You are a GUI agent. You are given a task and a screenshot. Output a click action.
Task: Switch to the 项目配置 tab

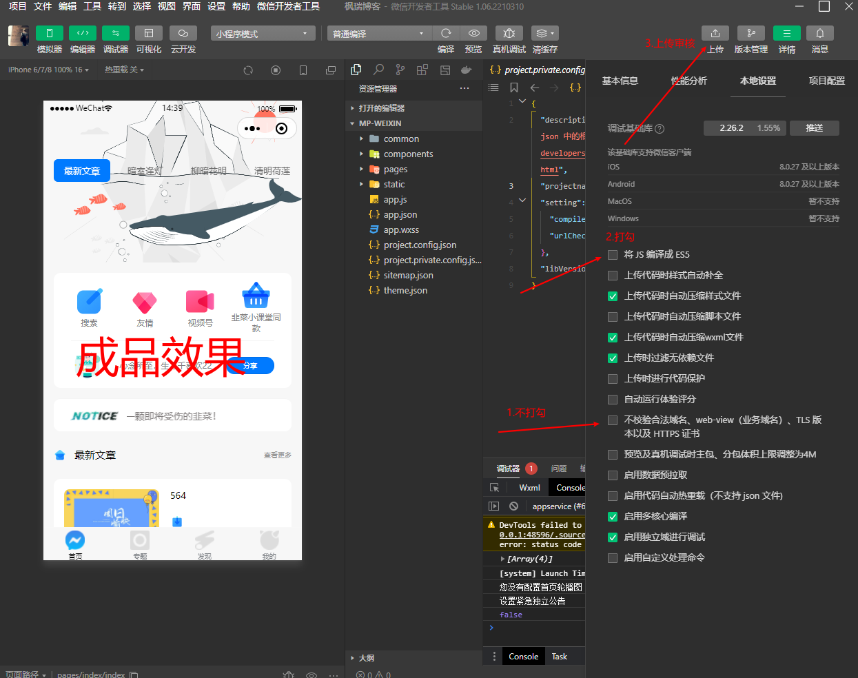click(x=827, y=81)
